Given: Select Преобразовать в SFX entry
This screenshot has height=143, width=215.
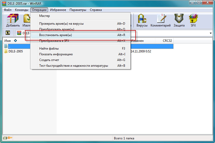Looking at the screenshot, I should click(x=80, y=41).
